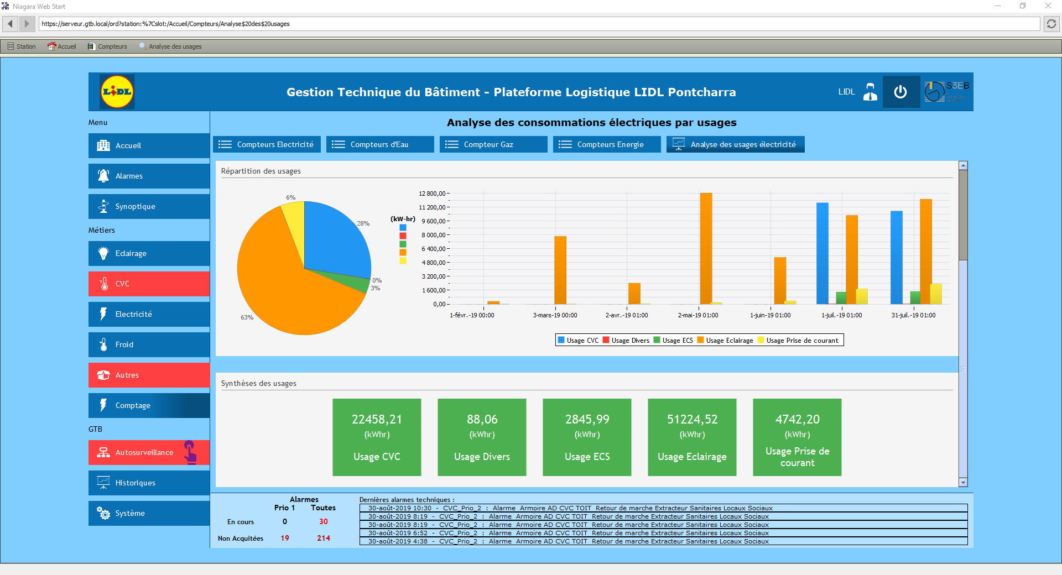Restore the Niagara Web Start window

1023,6
